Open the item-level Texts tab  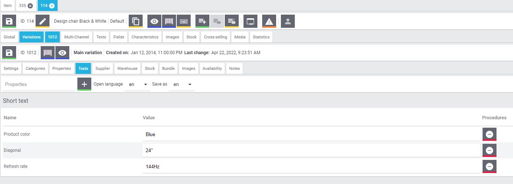[101, 37]
